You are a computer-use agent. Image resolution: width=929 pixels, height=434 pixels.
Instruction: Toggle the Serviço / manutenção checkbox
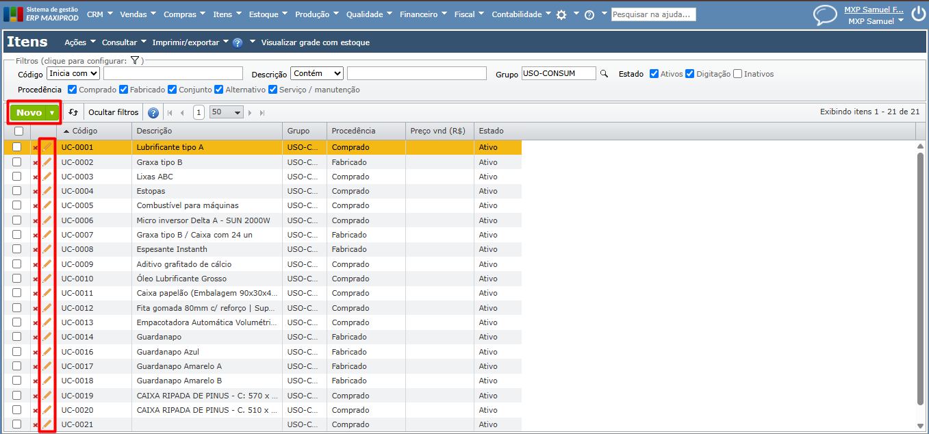point(273,90)
